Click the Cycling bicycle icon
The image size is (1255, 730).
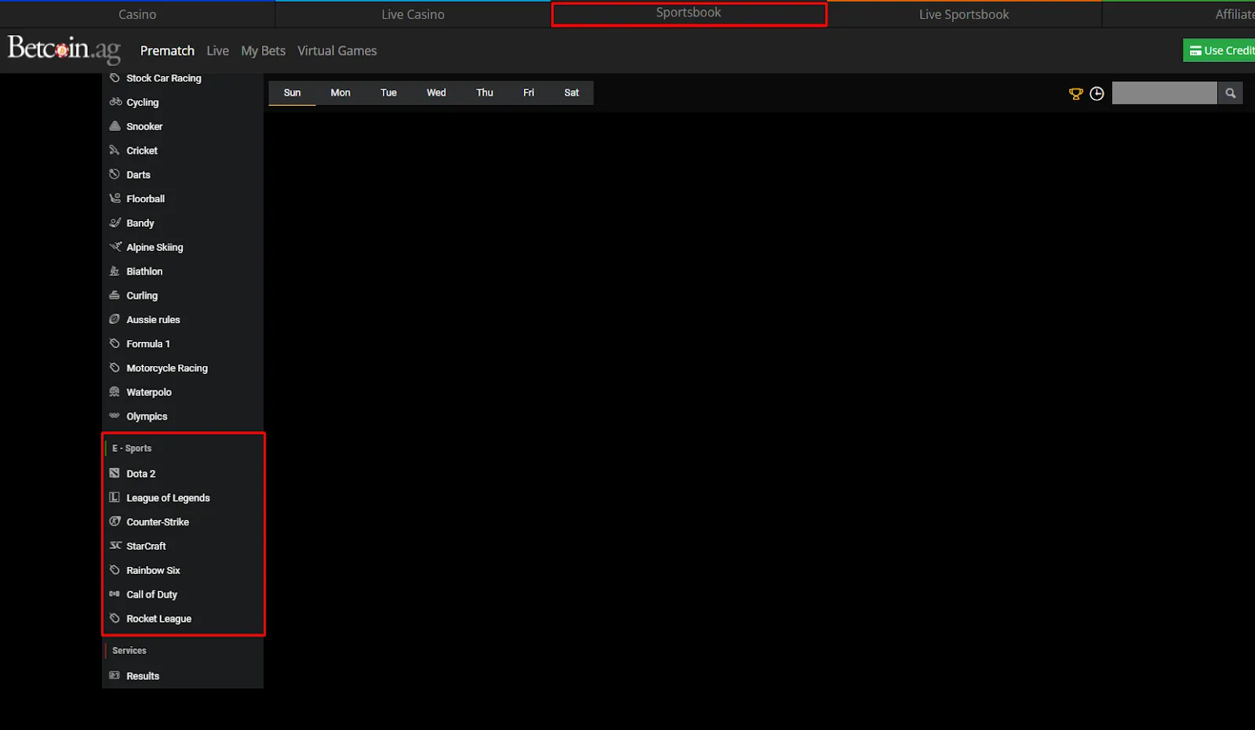coord(115,102)
